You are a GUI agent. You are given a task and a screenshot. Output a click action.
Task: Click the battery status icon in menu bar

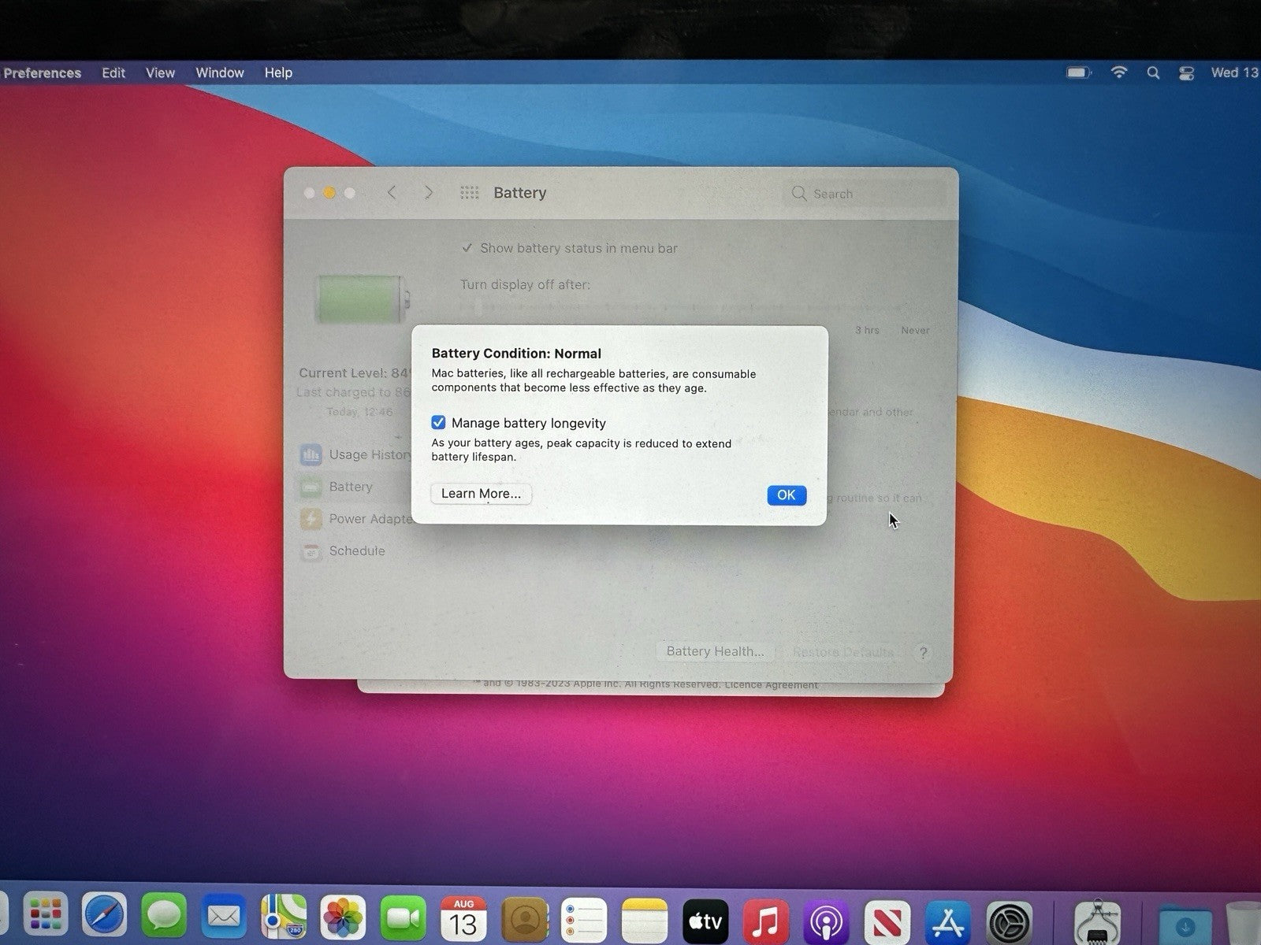point(1078,72)
